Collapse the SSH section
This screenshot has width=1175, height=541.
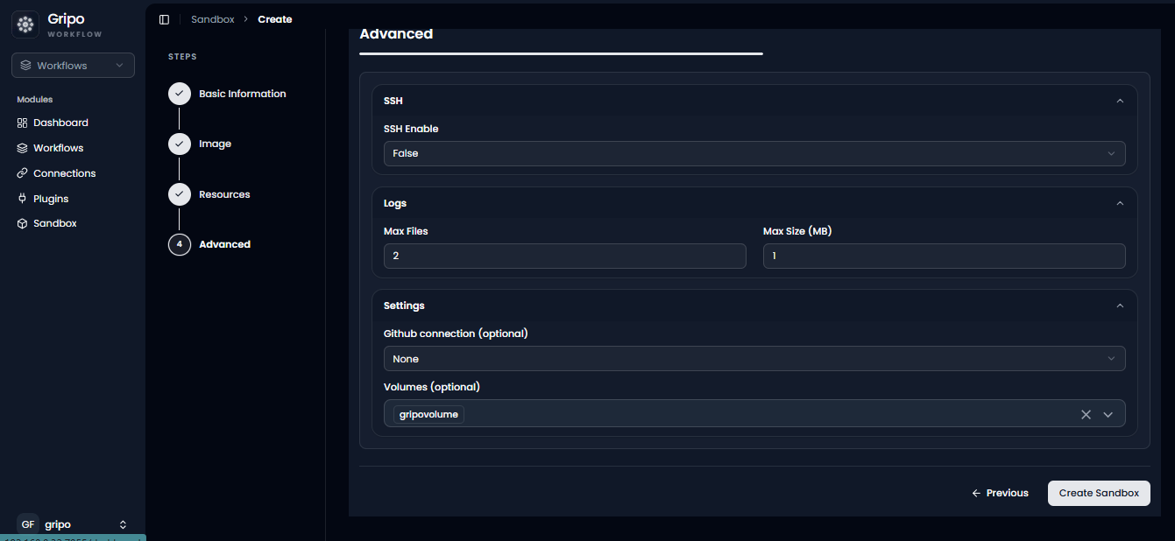point(1120,101)
